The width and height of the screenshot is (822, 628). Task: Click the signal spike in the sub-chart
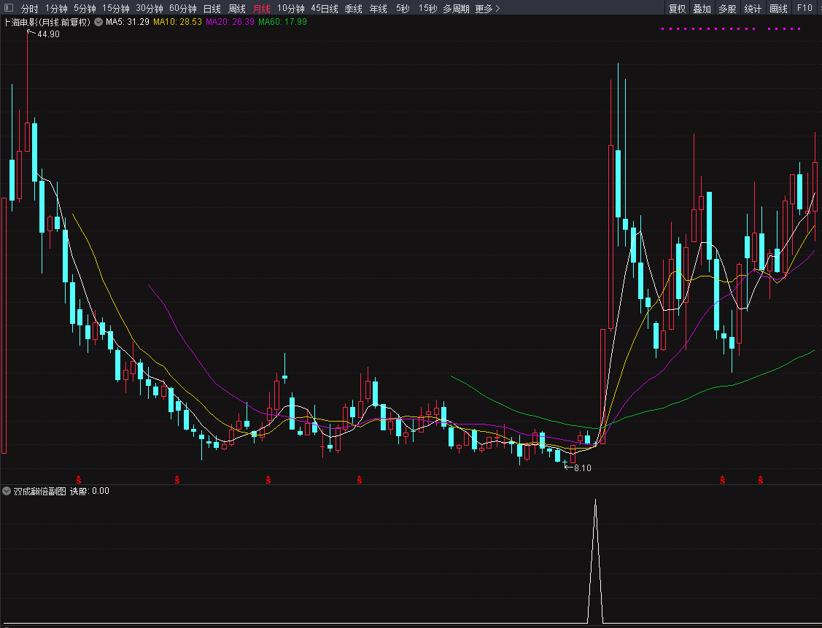(x=595, y=561)
